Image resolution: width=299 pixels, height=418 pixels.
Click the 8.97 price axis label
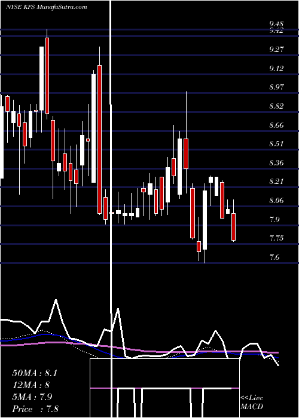point(276,87)
